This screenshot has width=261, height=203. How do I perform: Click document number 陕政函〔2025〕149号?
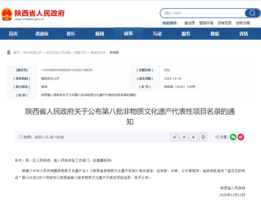[x=179, y=87]
